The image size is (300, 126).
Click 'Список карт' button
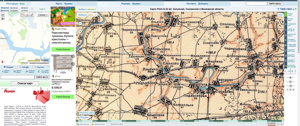pyautogui.click(x=25, y=83)
